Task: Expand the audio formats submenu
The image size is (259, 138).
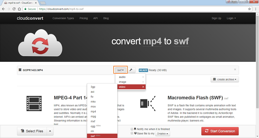Action: pos(130,77)
